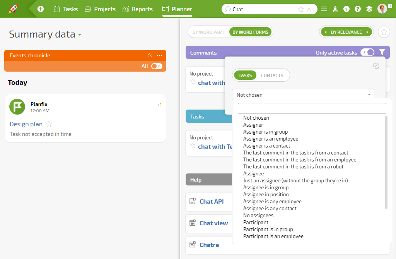The image size is (396, 259).
Task: Open the 'chat with Te' task link
Action: point(215,146)
